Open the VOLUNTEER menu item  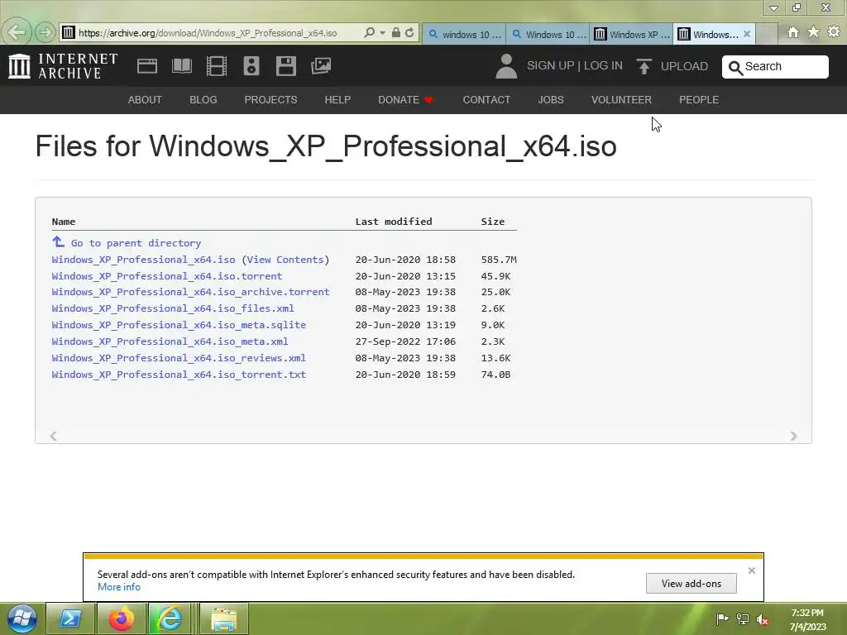pyautogui.click(x=621, y=100)
